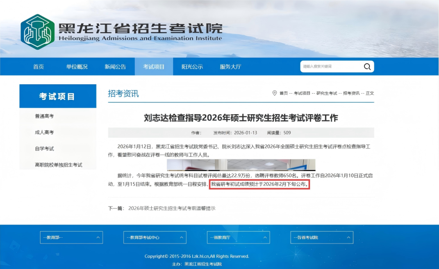439x269 pixels.
Task: Open next article 考前温馨提示 link
Action: (x=171, y=208)
